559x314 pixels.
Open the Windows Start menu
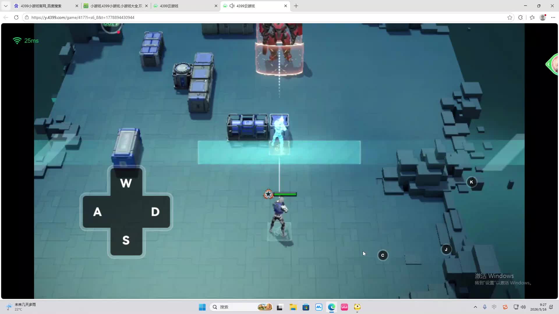click(x=202, y=307)
